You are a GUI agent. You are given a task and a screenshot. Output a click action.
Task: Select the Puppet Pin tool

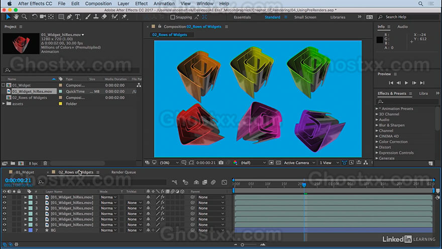pos(124,17)
